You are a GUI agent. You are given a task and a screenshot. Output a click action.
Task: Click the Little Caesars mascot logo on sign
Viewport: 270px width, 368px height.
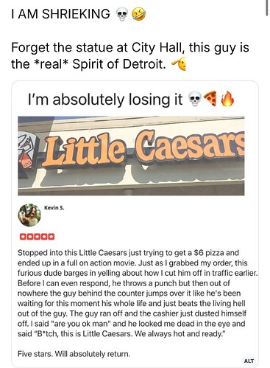(x=27, y=150)
